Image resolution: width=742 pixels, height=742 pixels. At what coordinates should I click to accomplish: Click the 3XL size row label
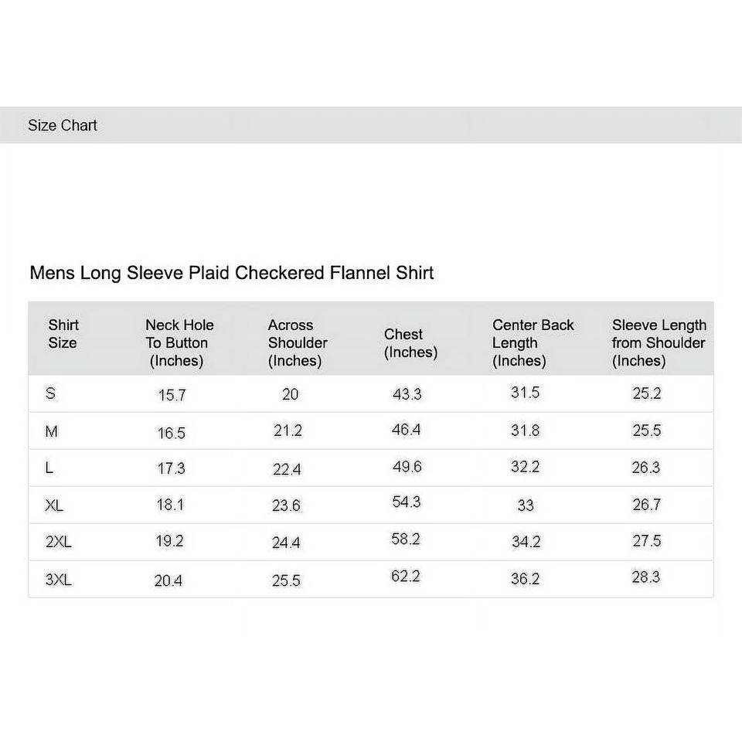pos(59,580)
